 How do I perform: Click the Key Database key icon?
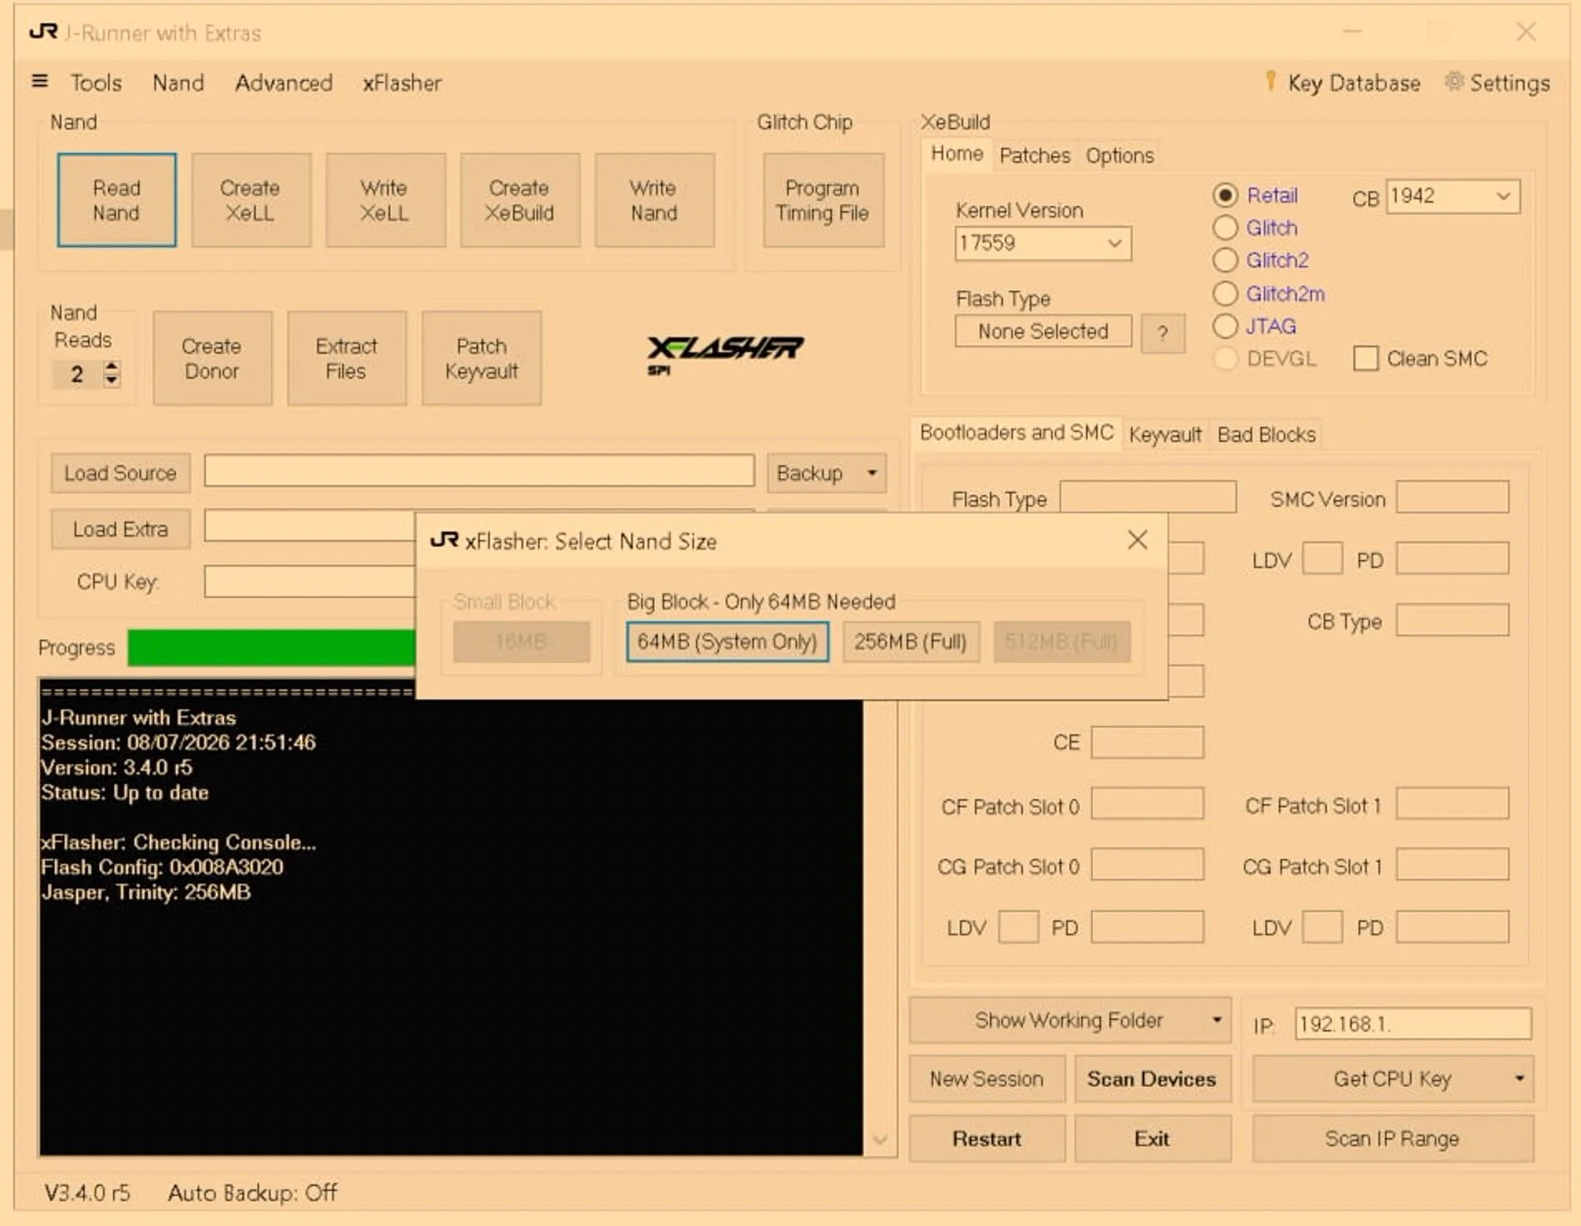(1270, 81)
